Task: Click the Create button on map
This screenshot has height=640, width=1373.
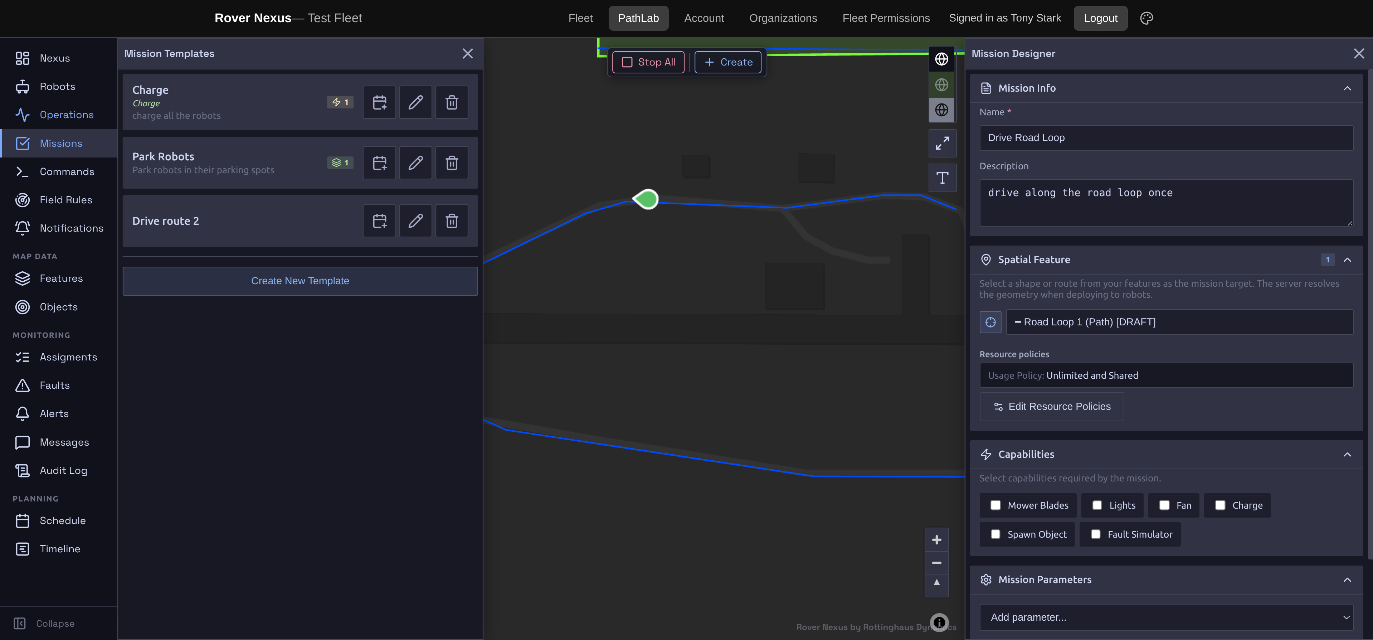Action: tap(727, 62)
